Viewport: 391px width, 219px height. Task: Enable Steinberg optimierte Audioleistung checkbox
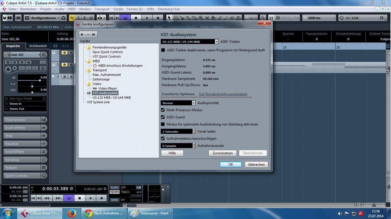[163, 124]
